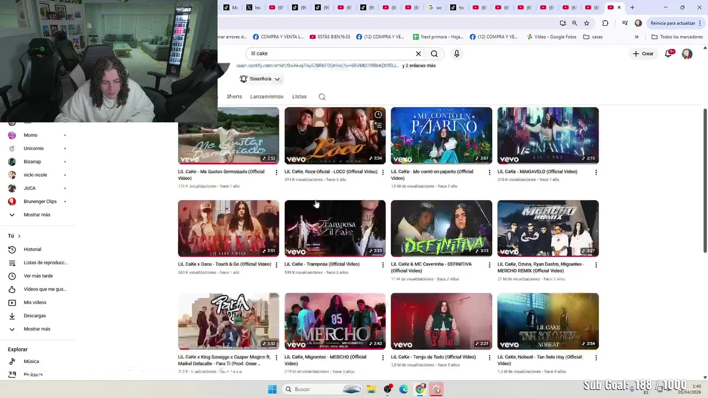Open Listas de reproducción in the sidebar
Viewport: 708px width, 398px height.
pyautogui.click(x=37, y=263)
